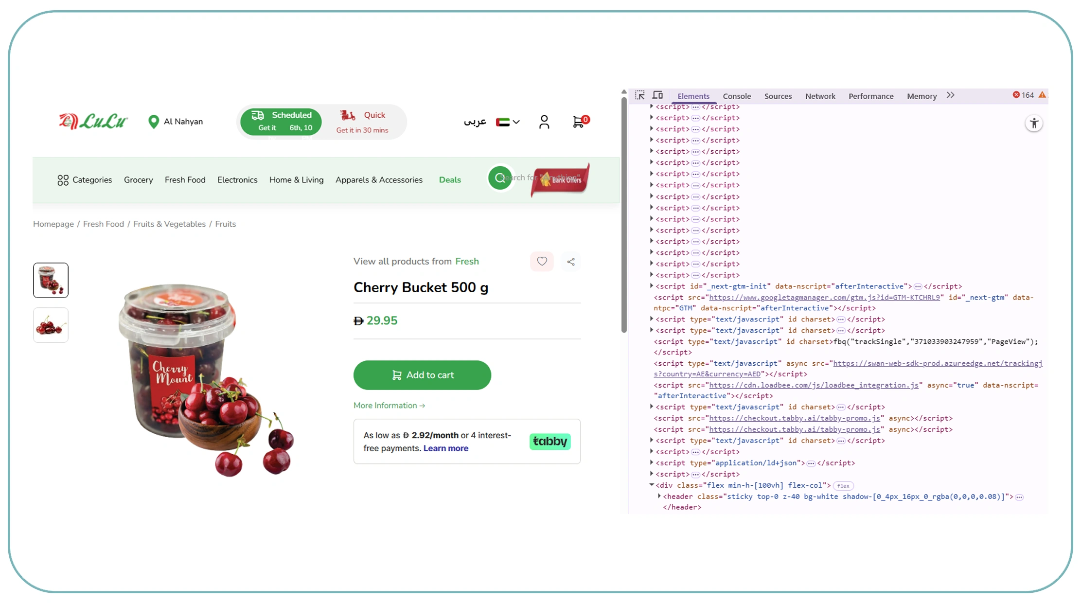Open the language flag dropdown
Viewport: 1081px width, 603px height.
click(507, 122)
